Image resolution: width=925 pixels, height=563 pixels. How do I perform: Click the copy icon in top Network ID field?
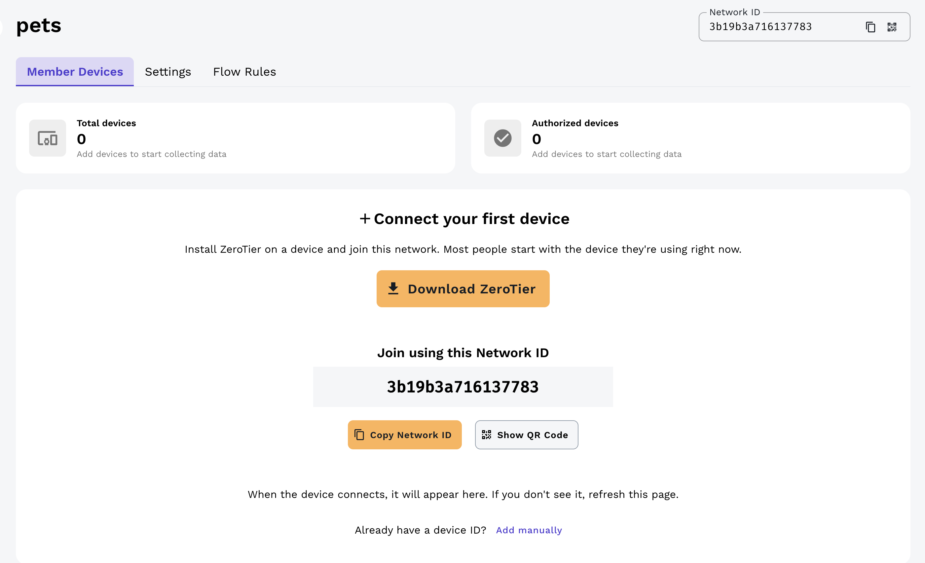click(870, 27)
